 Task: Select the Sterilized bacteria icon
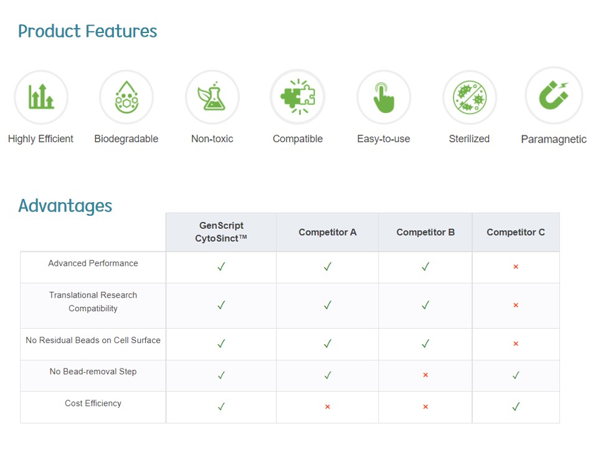pyautogui.click(x=470, y=98)
